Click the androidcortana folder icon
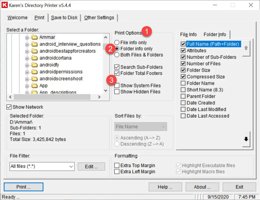Screen dimensions: 260x200 click(x=34, y=58)
